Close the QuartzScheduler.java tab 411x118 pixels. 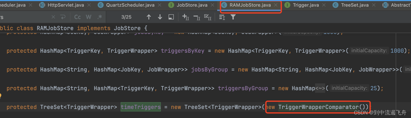click(160, 5)
